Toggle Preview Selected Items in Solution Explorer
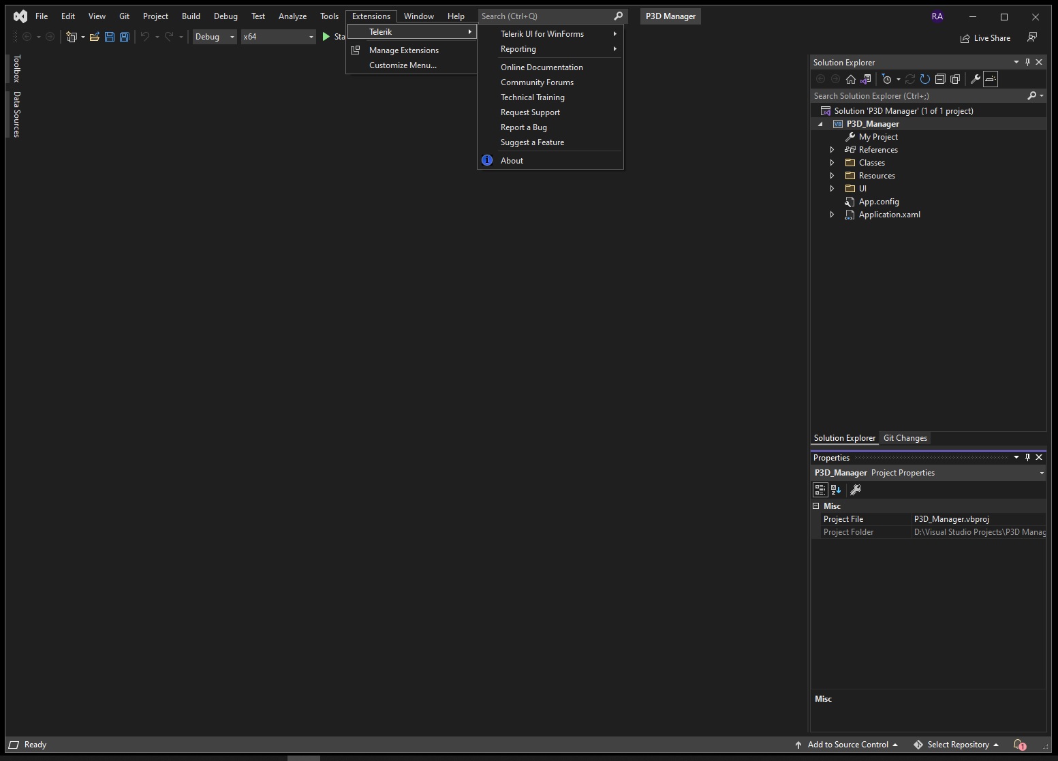 pyautogui.click(x=991, y=79)
